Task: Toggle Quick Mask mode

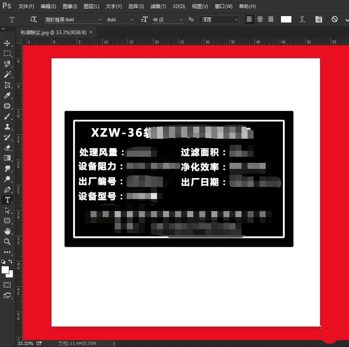Action: pos(7,285)
